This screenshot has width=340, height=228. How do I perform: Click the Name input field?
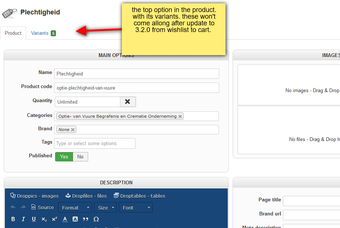(x=137, y=74)
